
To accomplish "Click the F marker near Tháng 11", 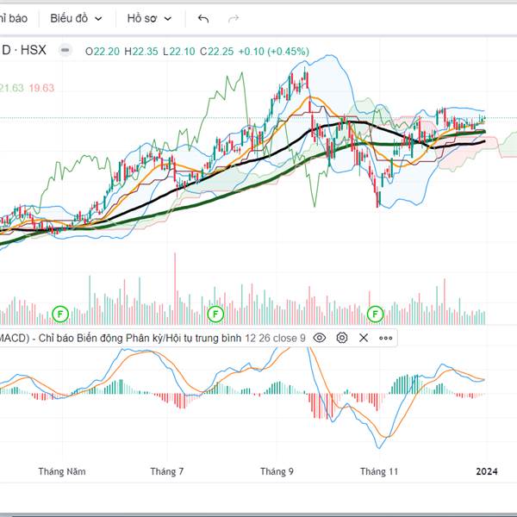I will (375, 314).
